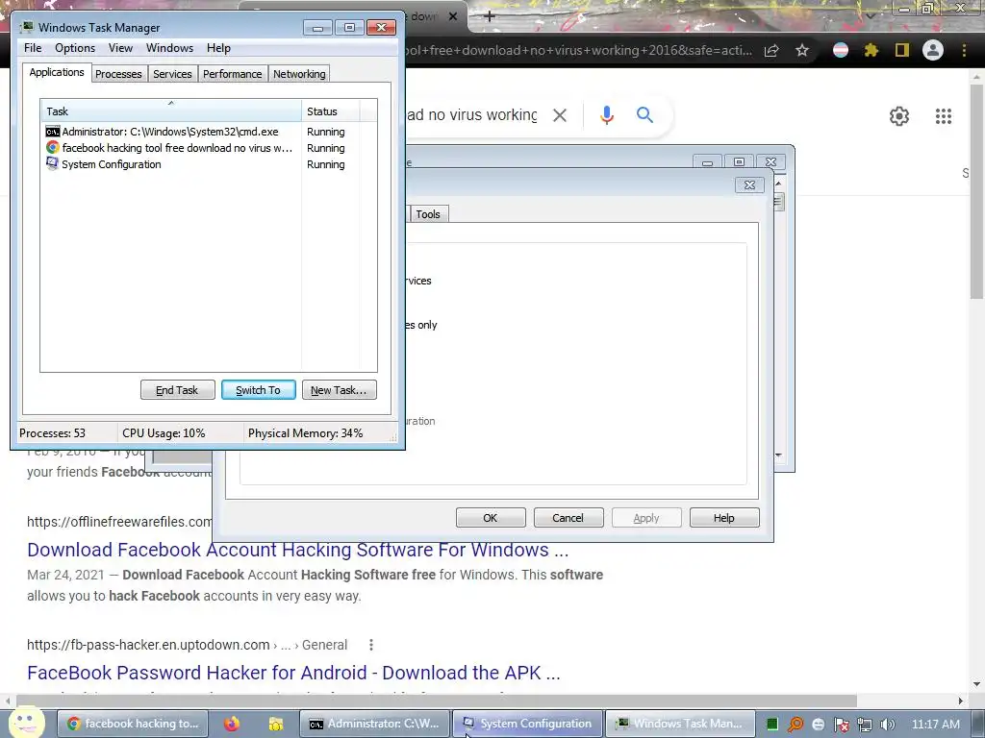Click the share page icon in address bar

click(771, 51)
